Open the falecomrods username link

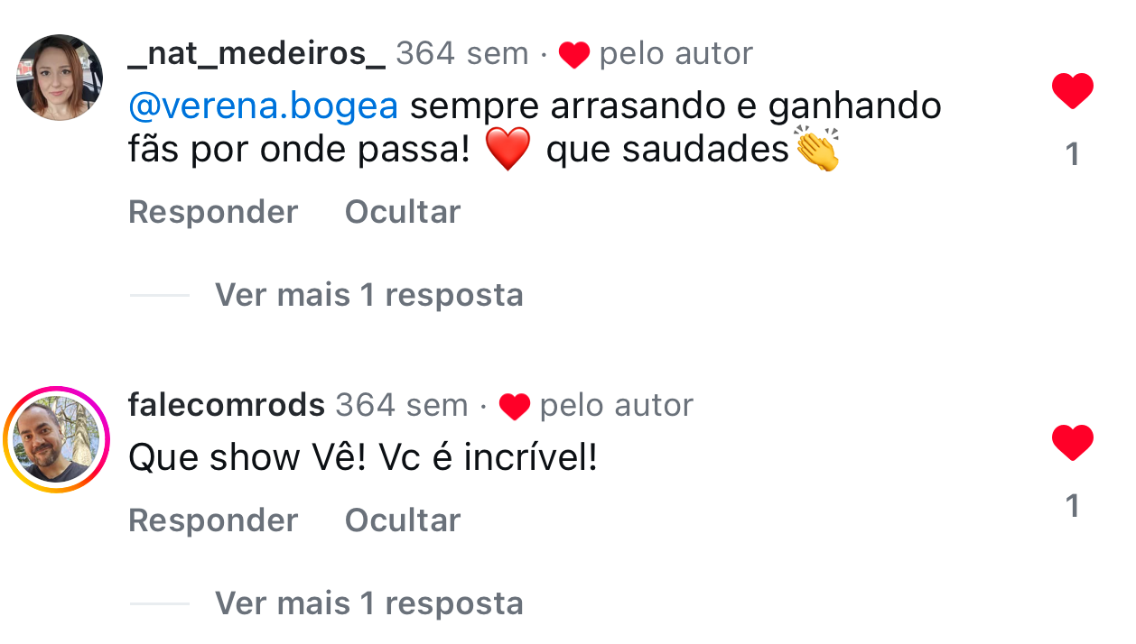227,406
